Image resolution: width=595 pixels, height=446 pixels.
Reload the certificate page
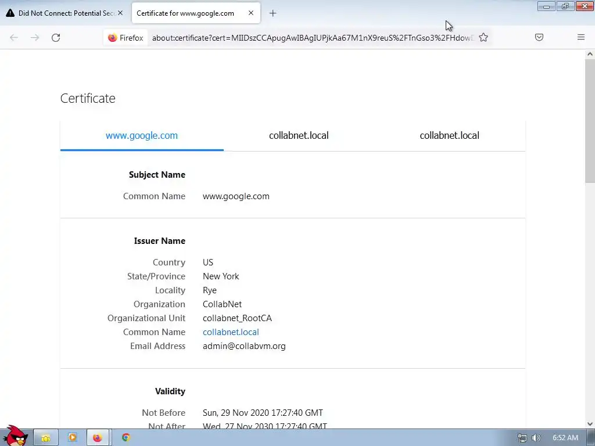tap(56, 38)
